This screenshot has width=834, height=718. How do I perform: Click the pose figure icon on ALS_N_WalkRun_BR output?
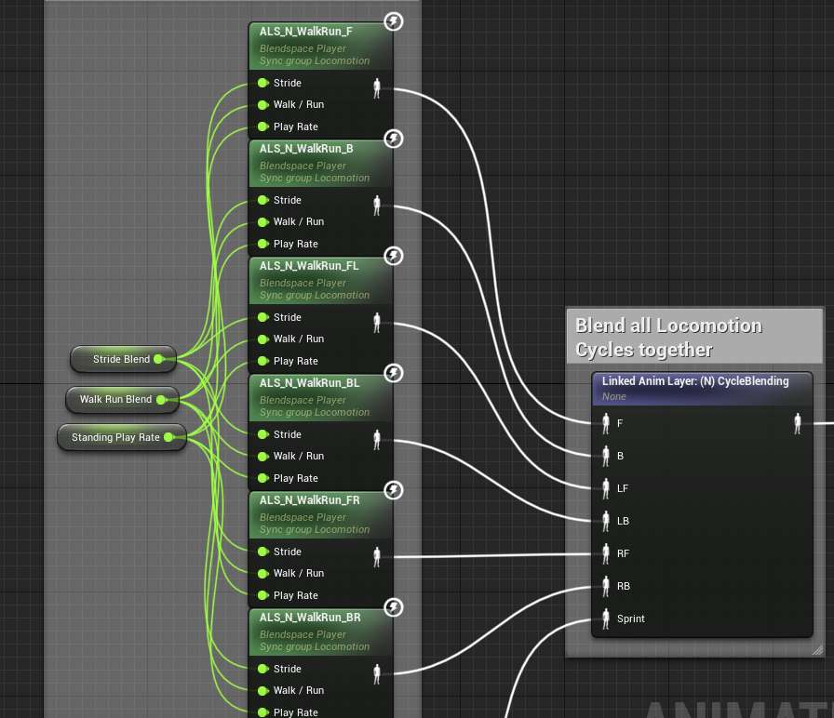pyautogui.click(x=376, y=672)
